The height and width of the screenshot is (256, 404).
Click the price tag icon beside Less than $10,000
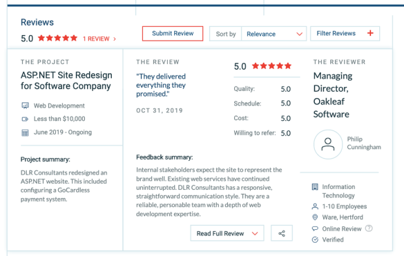coord(25,119)
